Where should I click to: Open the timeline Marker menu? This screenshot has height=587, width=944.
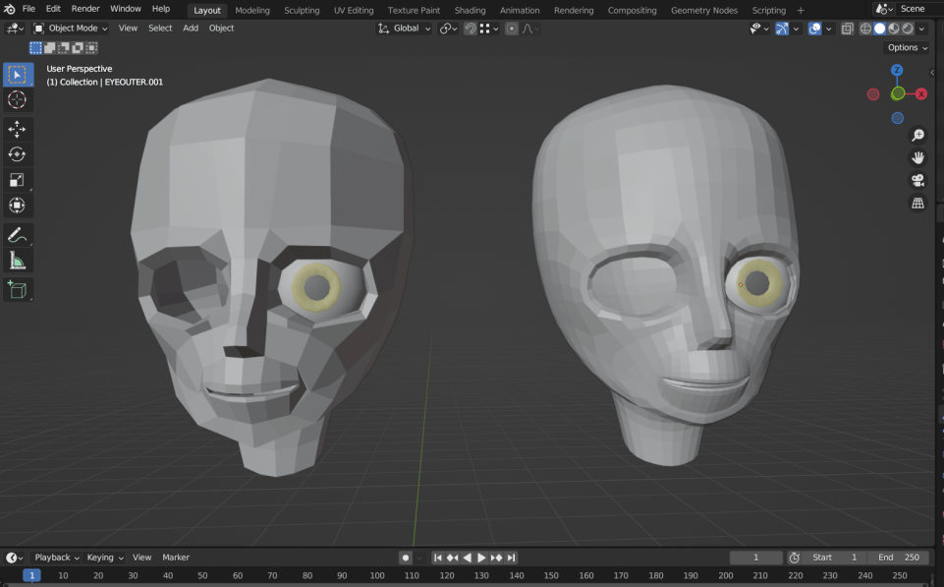[x=176, y=558]
